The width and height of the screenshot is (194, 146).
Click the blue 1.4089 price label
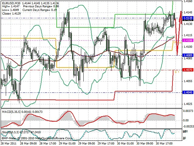point(188,55)
